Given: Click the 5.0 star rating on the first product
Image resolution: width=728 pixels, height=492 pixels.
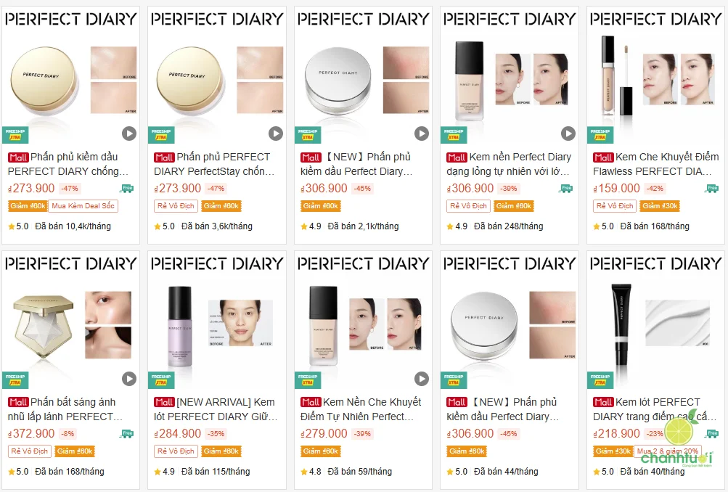Looking at the screenshot, I should click(20, 226).
